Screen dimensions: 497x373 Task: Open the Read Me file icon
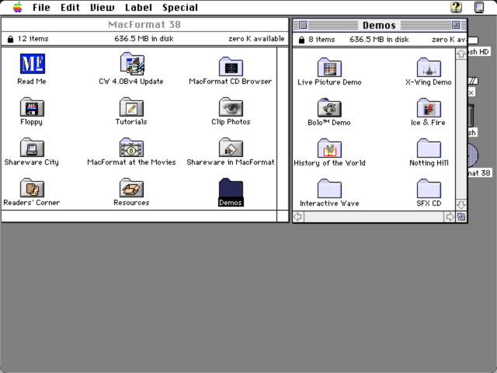click(33, 64)
